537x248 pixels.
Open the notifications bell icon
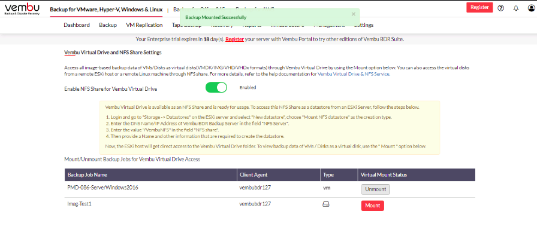[516, 8]
